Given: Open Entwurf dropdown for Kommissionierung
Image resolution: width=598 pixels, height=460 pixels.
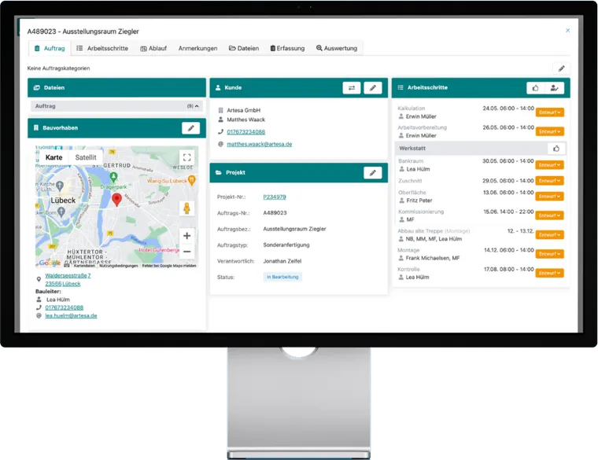Looking at the screenshot, I should tap(549, 215).
